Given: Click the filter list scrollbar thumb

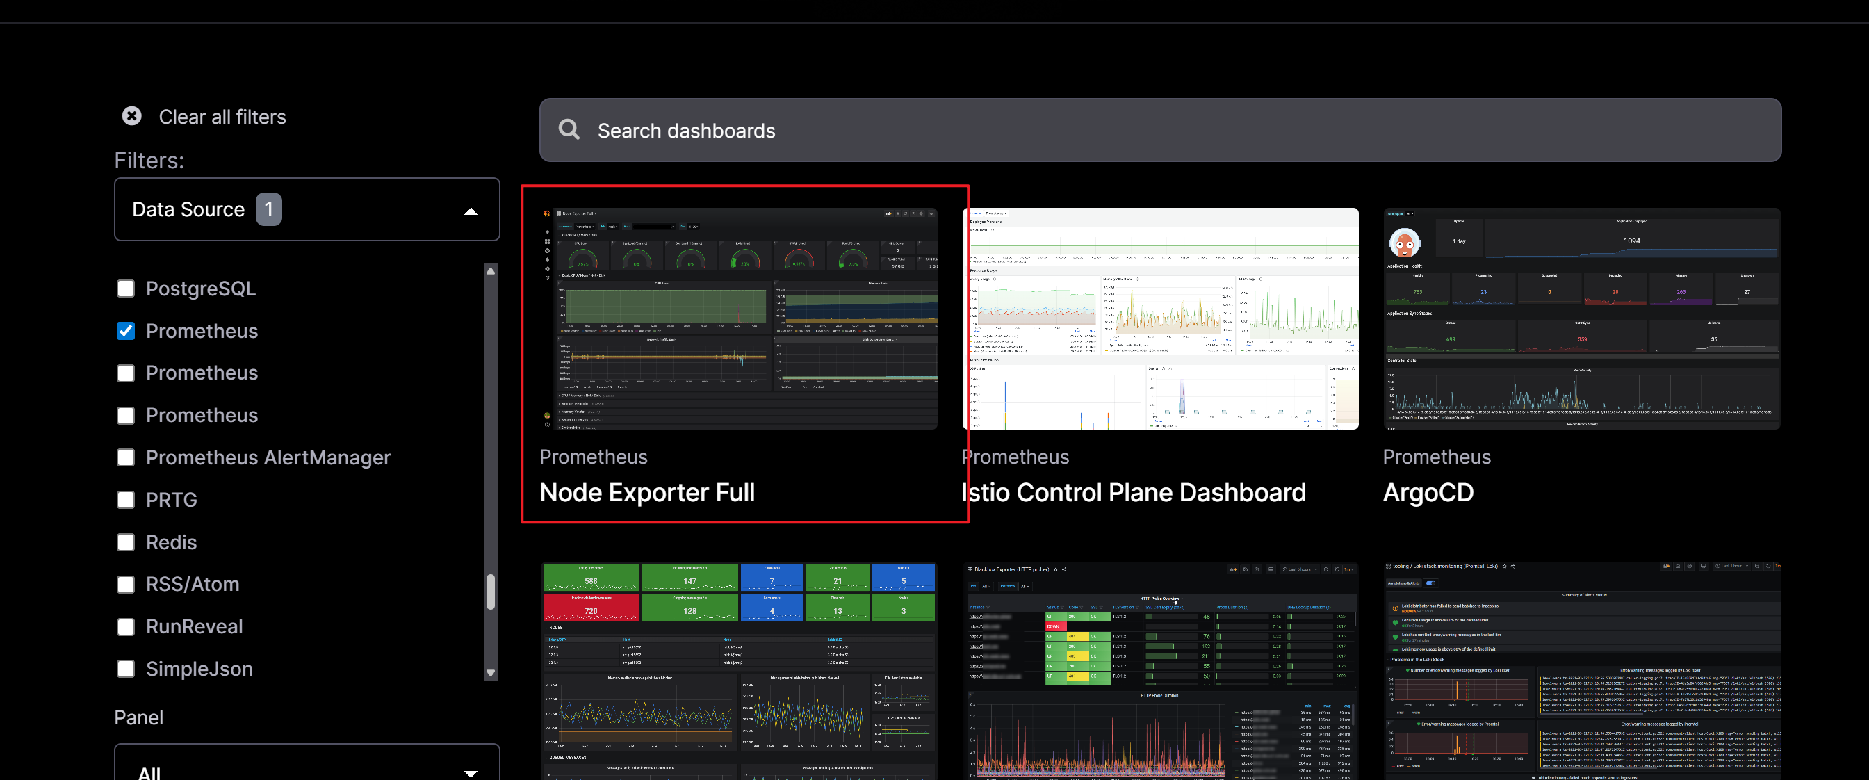Looking at the screenshot, I should coord(491,592).
